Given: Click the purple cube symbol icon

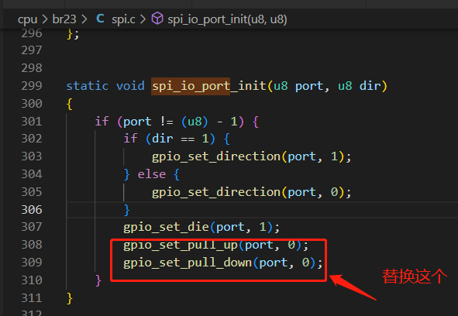Looking at the screenshot, I should pyautogui.click(x=157, y=19).
